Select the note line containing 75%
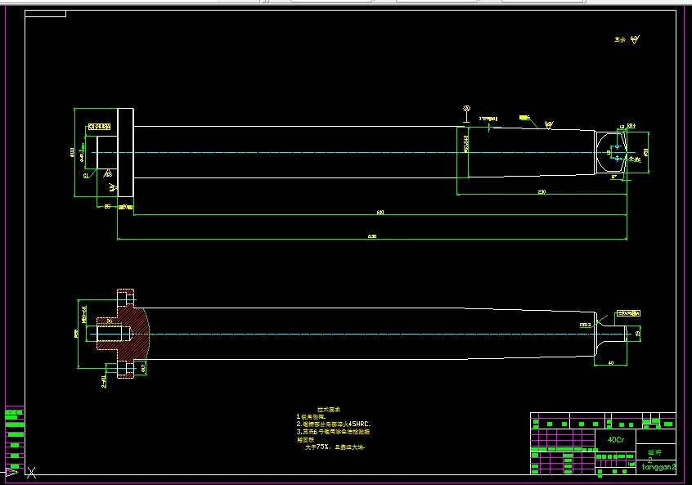This screenshot has height=485, width=692. 335,447
